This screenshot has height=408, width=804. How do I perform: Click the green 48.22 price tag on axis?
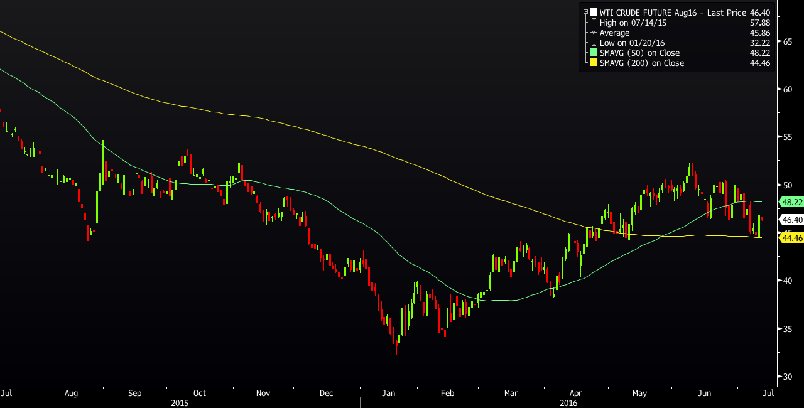(790, 202)
